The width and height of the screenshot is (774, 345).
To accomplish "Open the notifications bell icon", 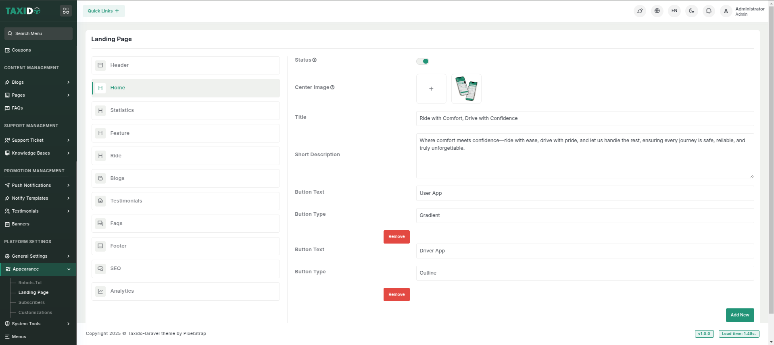I will tap(709, 11).
